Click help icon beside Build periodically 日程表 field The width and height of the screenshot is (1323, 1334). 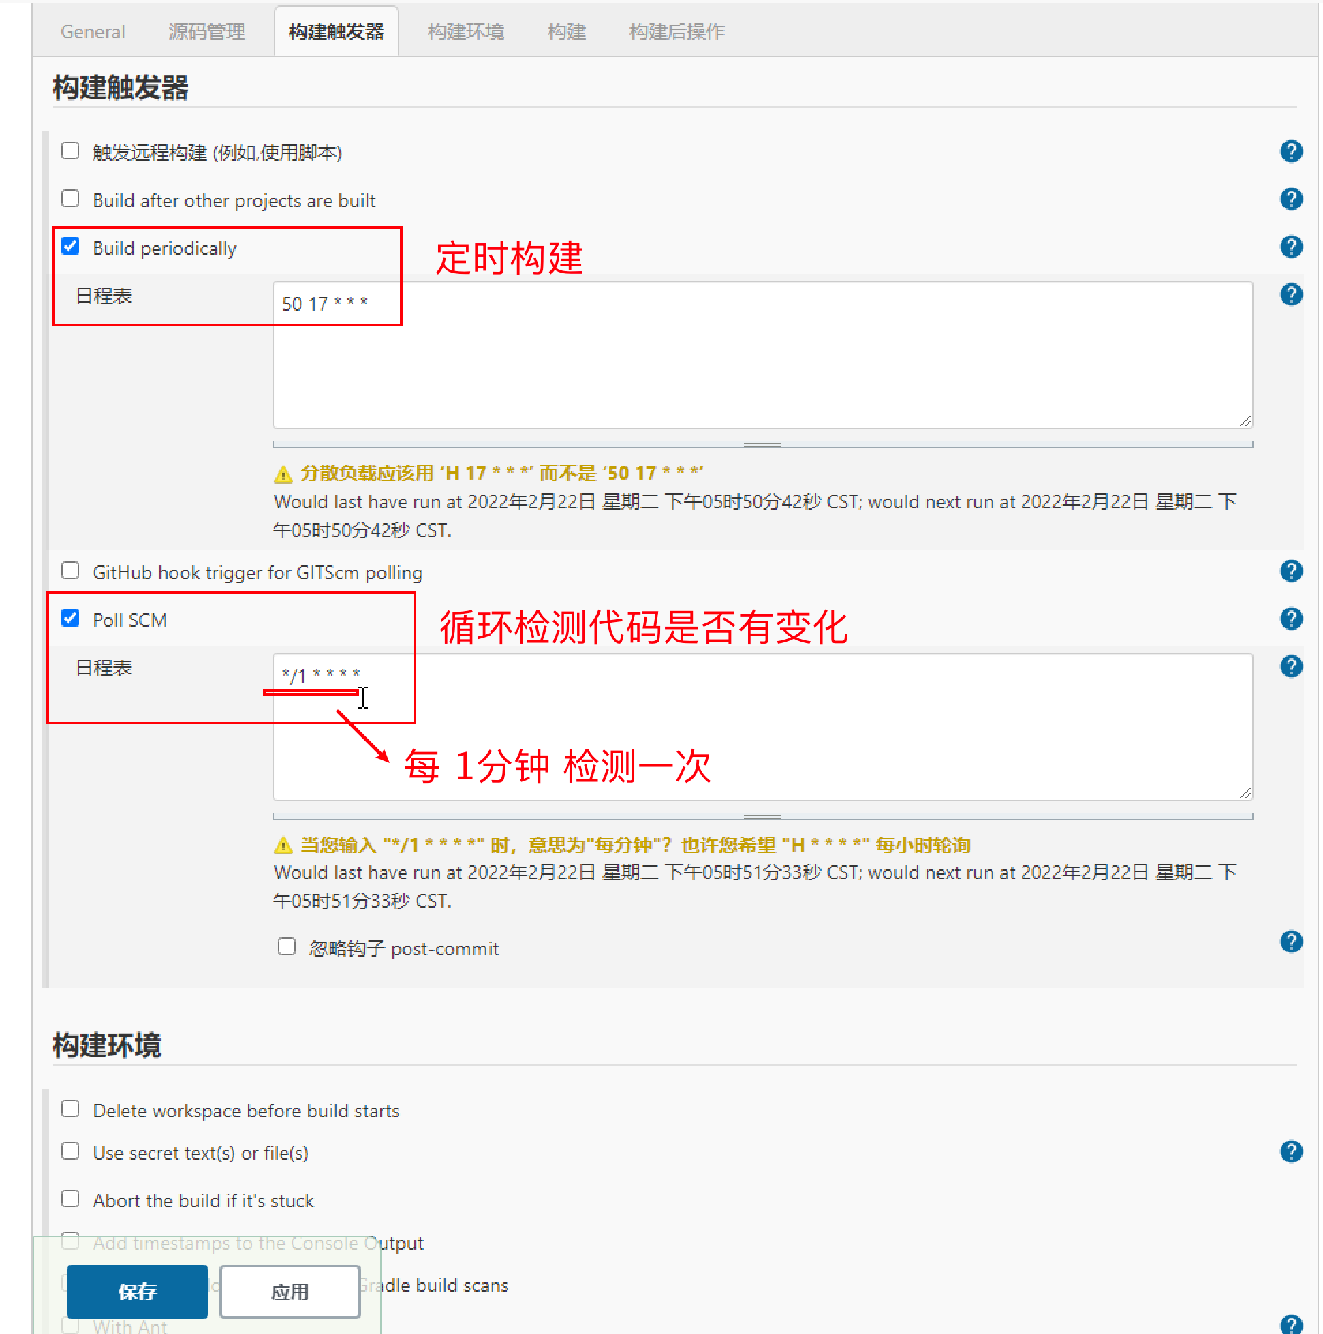tap(1290, 295)
